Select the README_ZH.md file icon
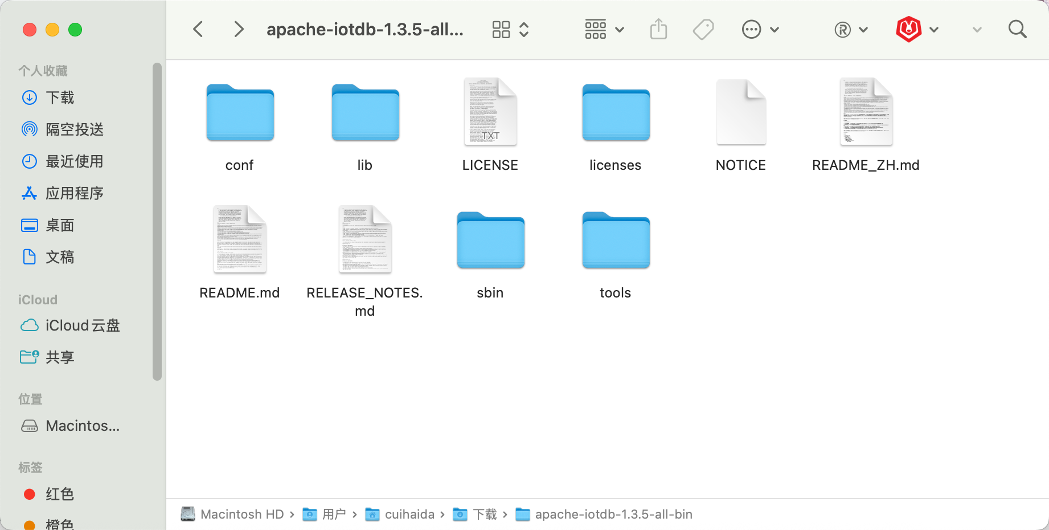Image resolution: width=1049 pixels, height=530 pixels. point(866,112)
